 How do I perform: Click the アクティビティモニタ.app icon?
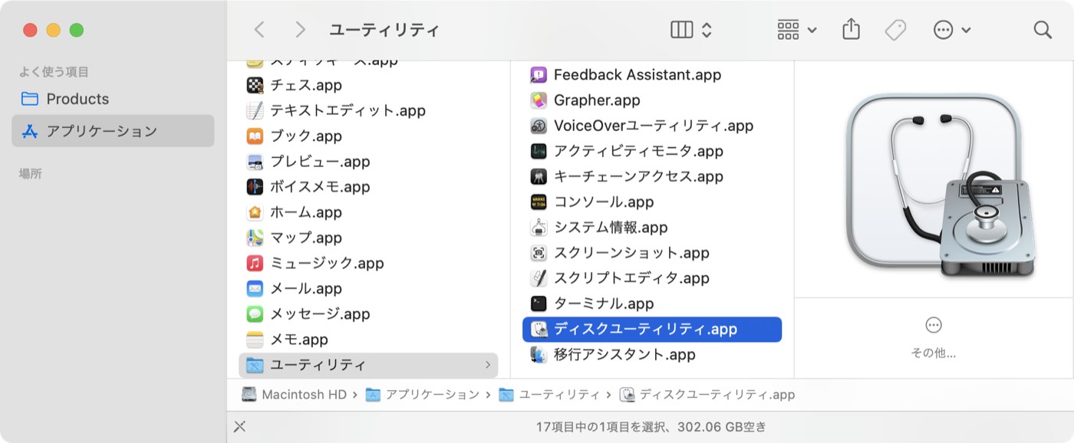(539, 151)
